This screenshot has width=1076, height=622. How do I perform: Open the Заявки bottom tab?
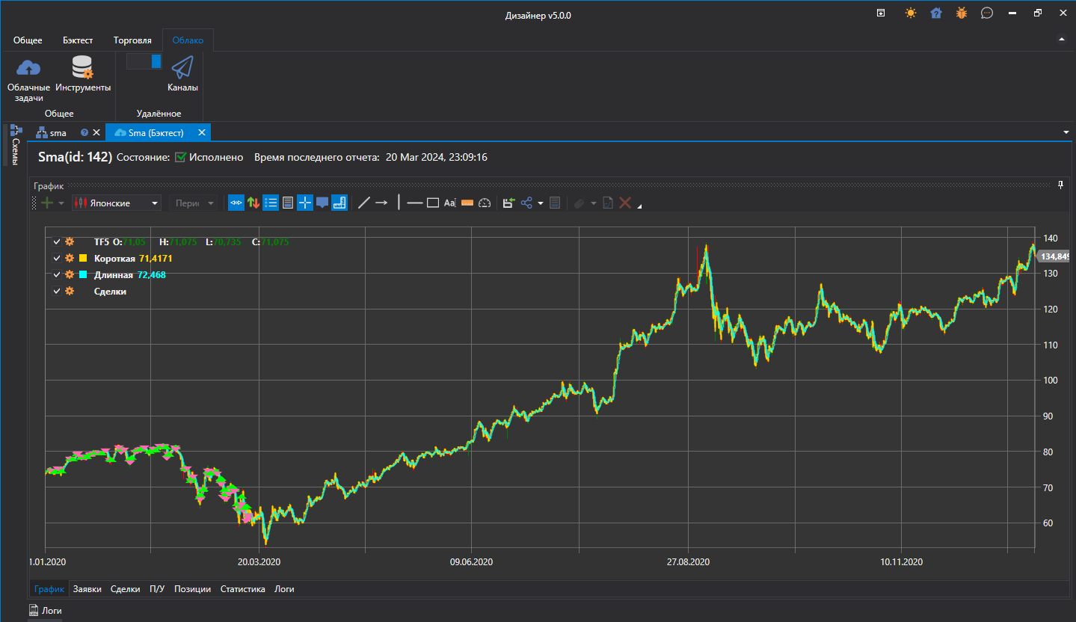(87, 589)
